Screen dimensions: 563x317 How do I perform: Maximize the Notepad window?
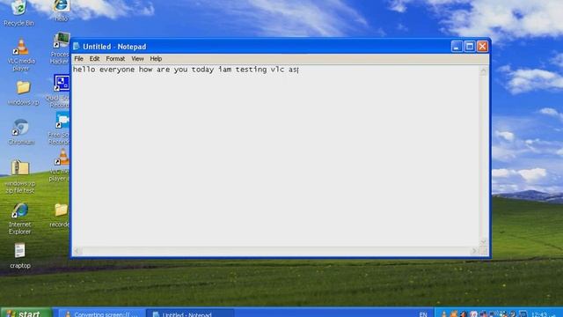470,47
